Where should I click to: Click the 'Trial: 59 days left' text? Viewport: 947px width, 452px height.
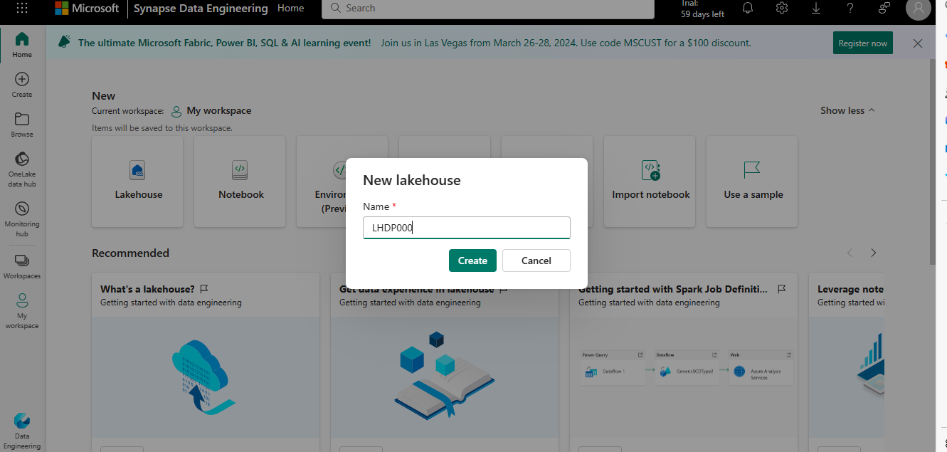tap(702, 9)
